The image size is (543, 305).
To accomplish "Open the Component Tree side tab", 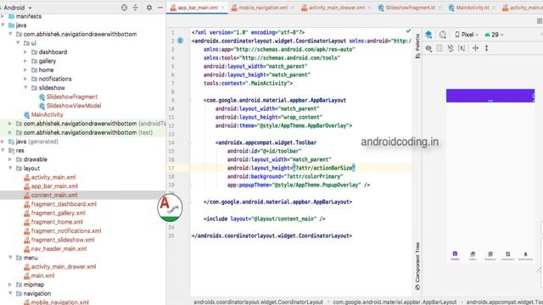I will point(417,266).
